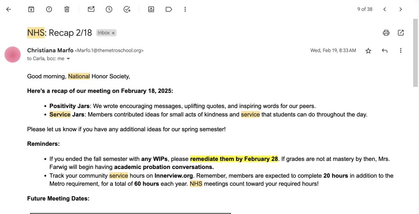The height and width of the screenshot is (214, 419).
Task: Expand recipient details next to 'bcc: me'
Action: coord(68,59)
